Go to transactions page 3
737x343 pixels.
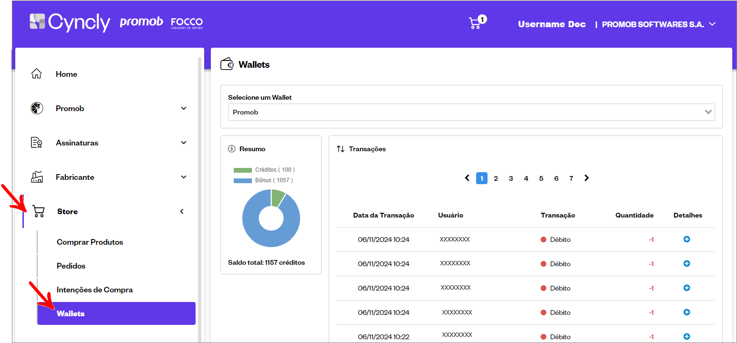tap(511, 178)
